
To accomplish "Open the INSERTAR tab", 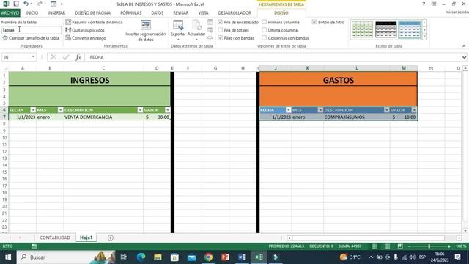I will pyautogui.click(x=56, y=13).
